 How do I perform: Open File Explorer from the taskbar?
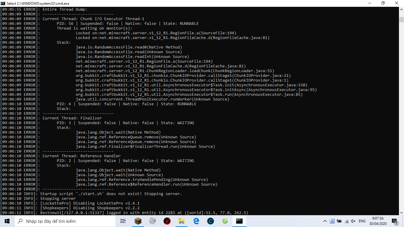click(181, 221)
